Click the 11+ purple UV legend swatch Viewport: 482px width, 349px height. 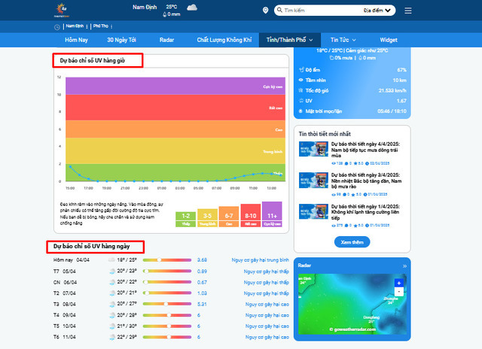271,215
